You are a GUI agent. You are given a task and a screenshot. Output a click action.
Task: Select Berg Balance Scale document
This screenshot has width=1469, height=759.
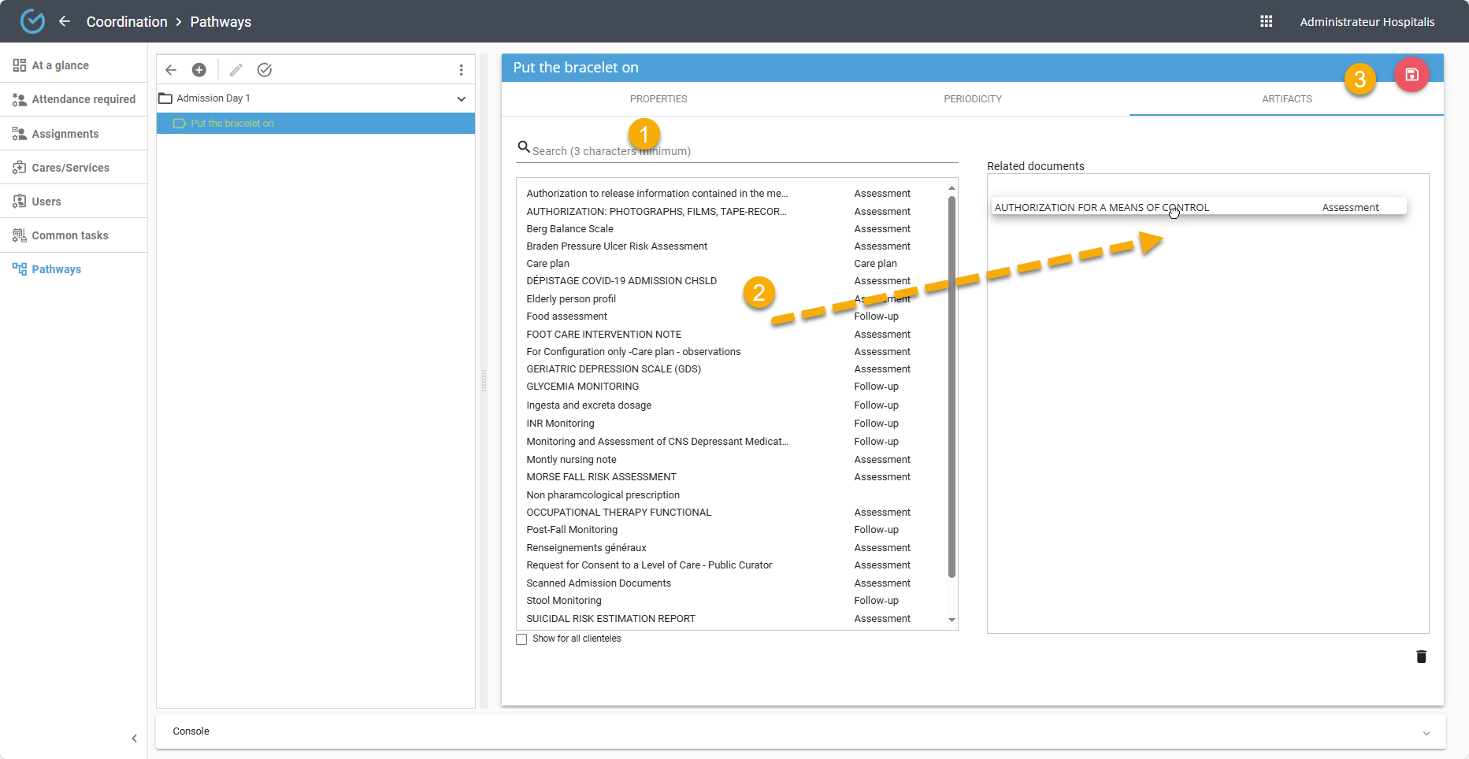[569, 229]
